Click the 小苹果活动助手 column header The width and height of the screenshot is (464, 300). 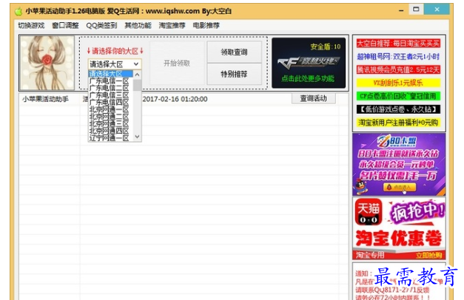pos(45,99)
